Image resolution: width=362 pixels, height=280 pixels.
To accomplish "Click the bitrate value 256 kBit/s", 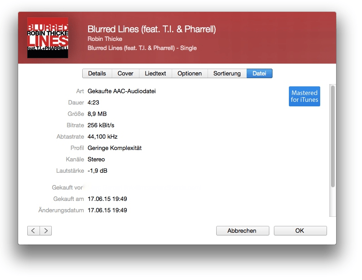I will tap(101, 125).
